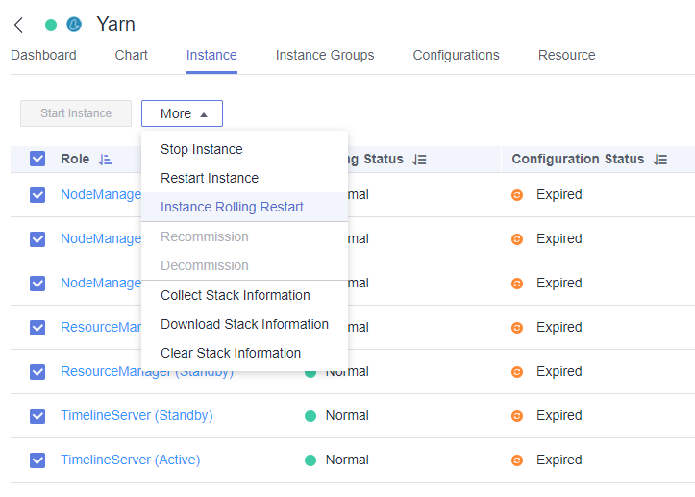Click the Recommission menu entry

click(x=245, y=236)
